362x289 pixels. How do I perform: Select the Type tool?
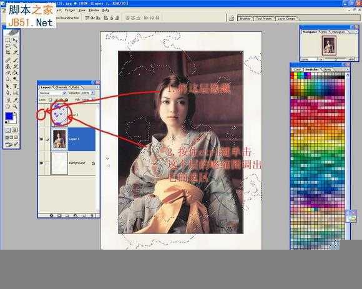click(15, 86)
